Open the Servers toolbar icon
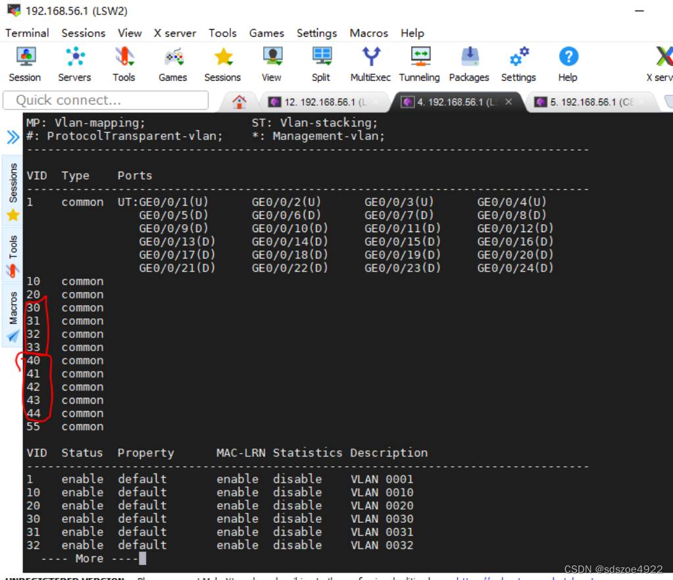Image resolution: width=673 pixels, height=580 pixels. (x=75, y=64)
